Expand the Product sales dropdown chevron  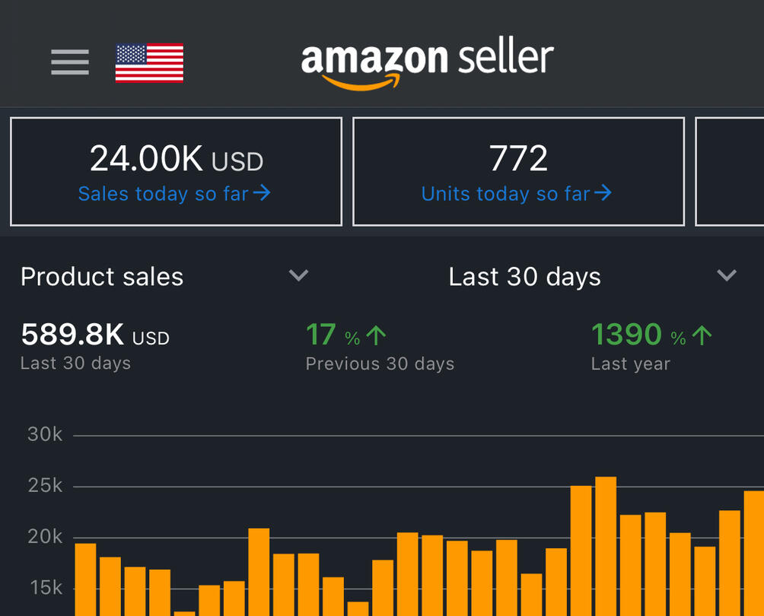tap(299, 275)
